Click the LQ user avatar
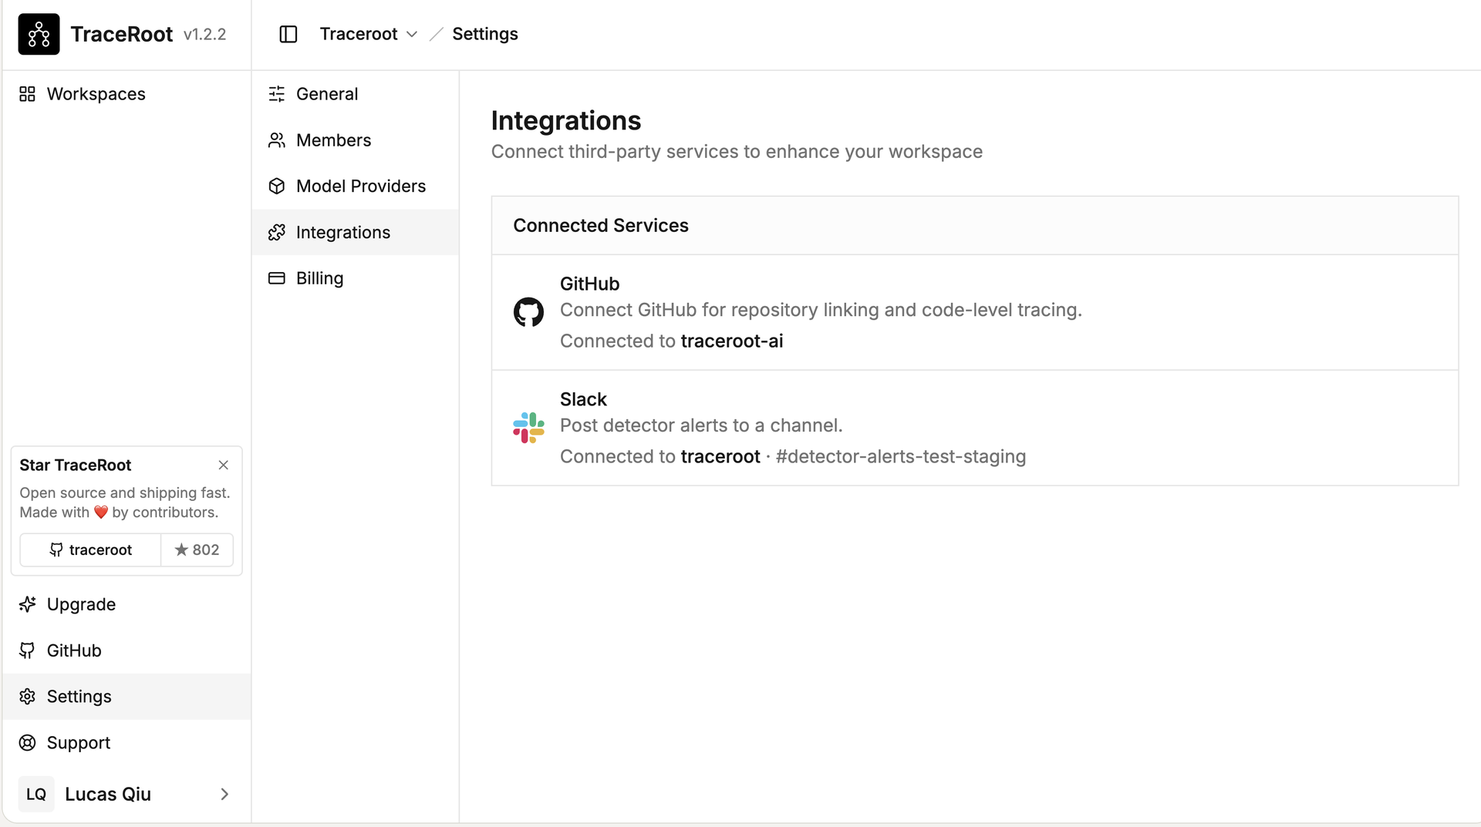This screenshot has height=827, width=1481. click(36, 794)
